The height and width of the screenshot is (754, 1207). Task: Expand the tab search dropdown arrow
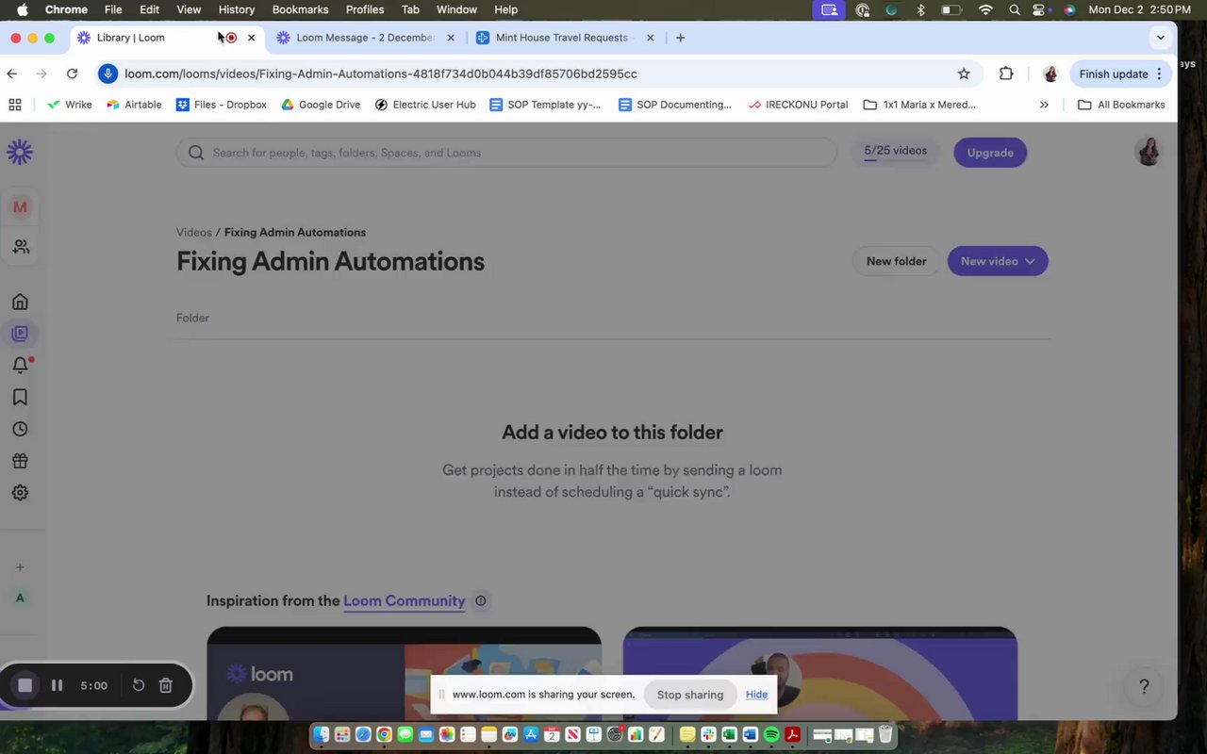1161,38
